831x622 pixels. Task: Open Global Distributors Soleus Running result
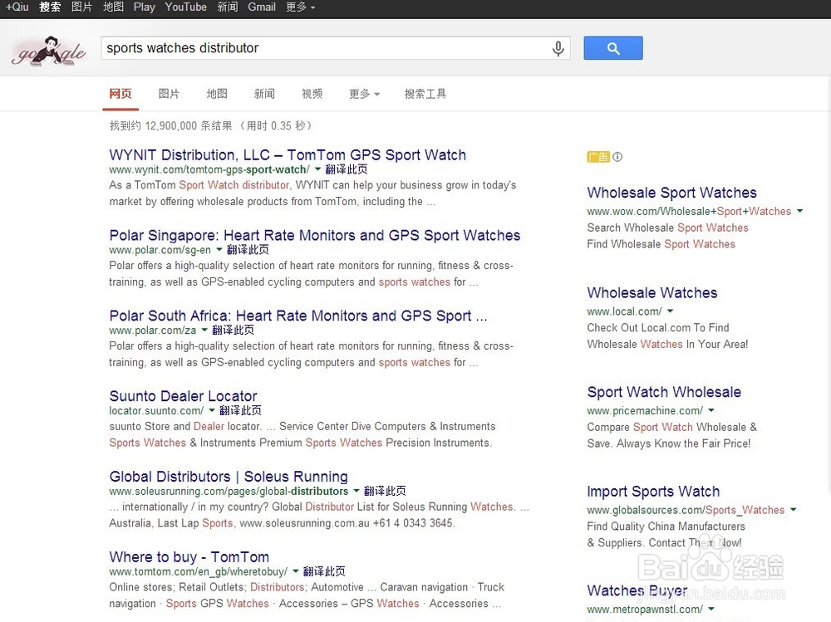pos(229,477)
